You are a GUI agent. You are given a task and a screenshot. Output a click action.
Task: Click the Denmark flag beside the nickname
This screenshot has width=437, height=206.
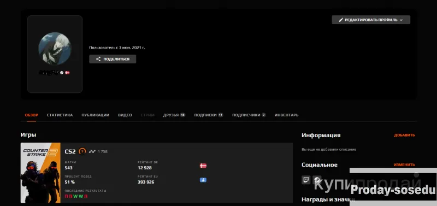pos(67,73)
